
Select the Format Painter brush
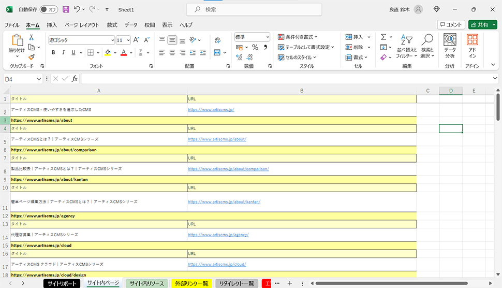click(x=32, y=57)
